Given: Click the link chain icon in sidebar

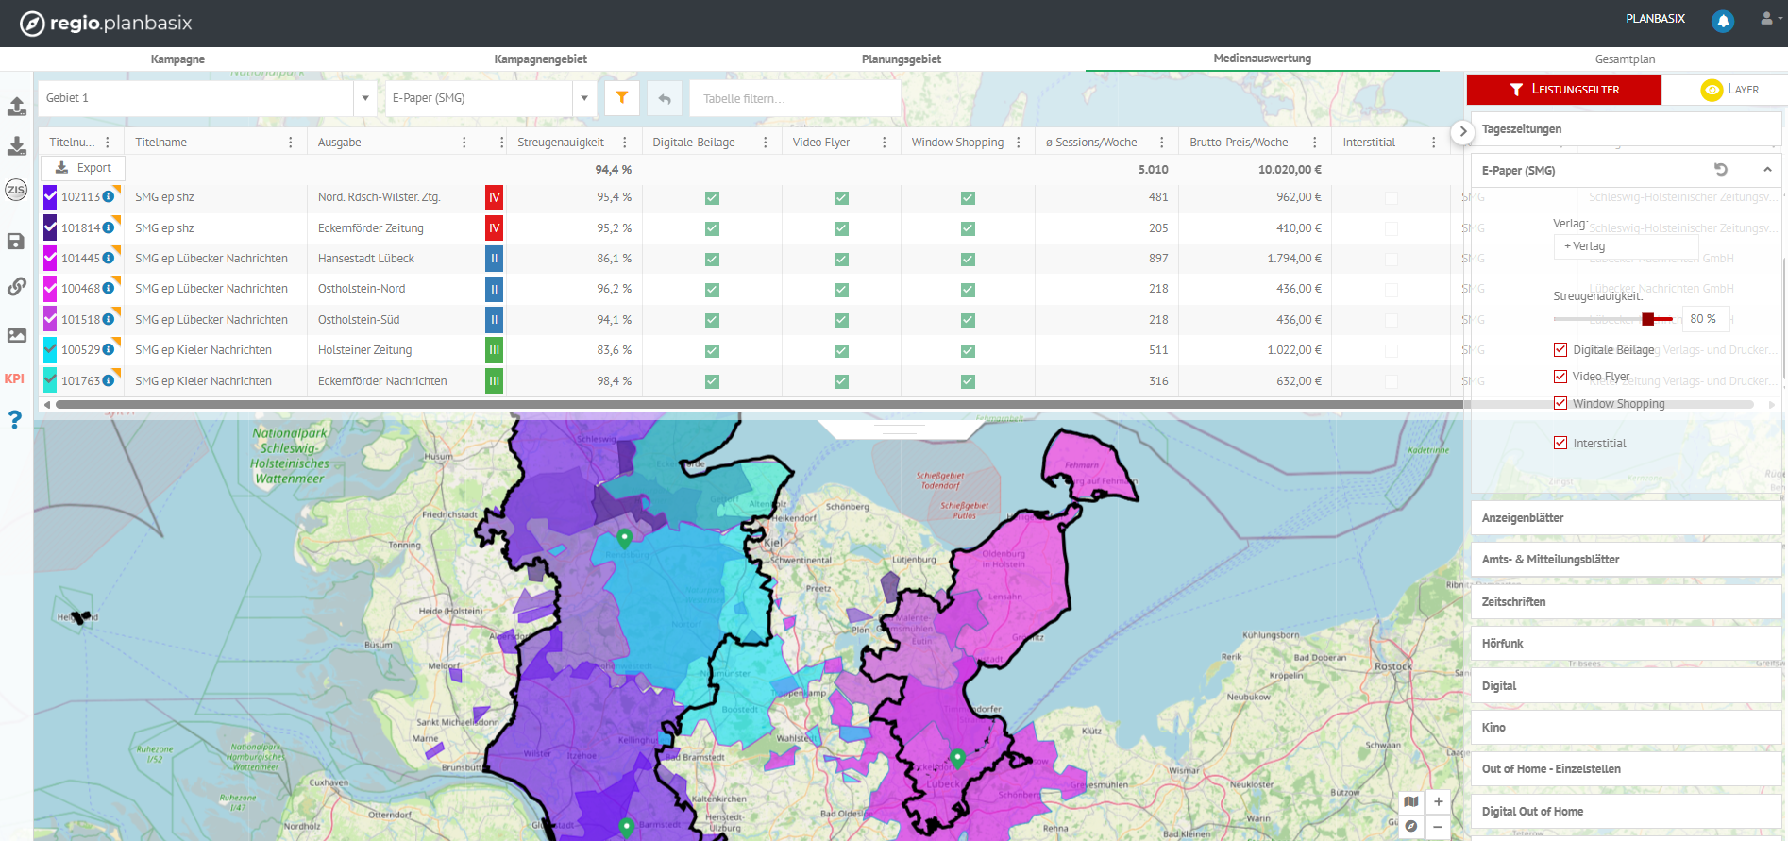Looking at the screenshot, I should [x=16, y=286].
